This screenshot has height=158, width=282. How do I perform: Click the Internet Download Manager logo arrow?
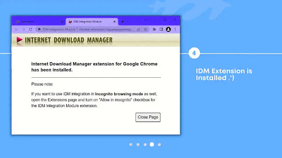[19, 40]
